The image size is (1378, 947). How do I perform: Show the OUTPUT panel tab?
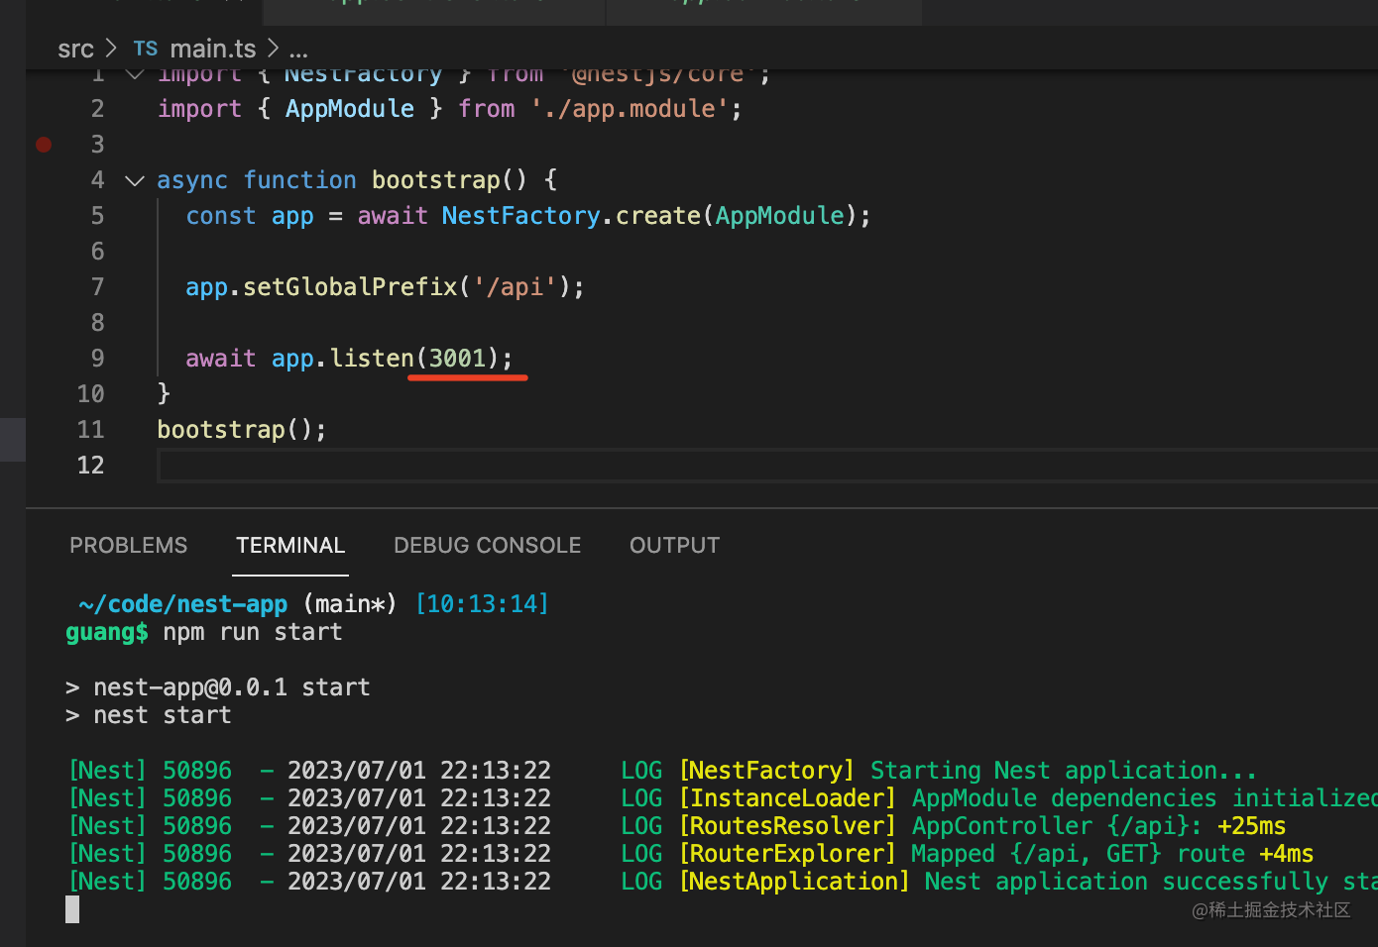[674, 546]
